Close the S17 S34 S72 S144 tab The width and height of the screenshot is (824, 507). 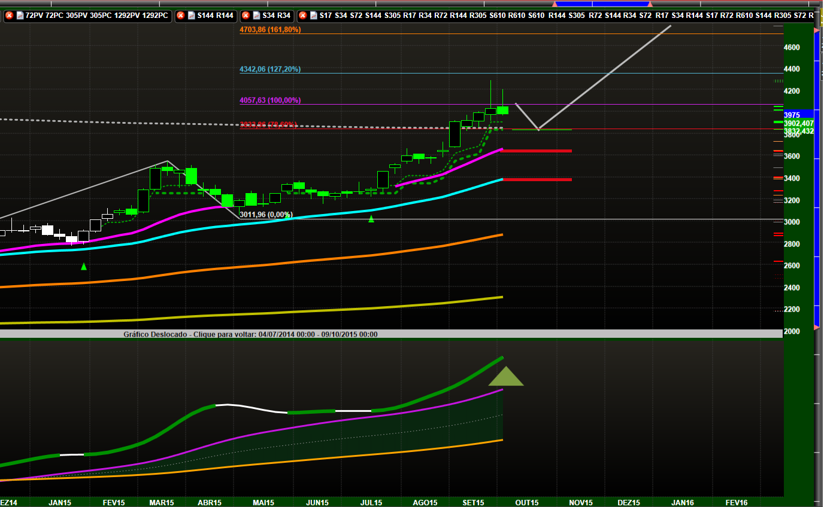tap(302, 15)
